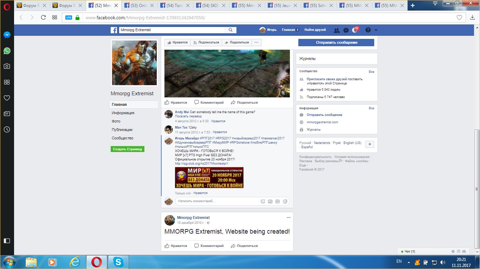Viewport: 480px width, 269px height.
Task: Open the Quick Help question mark icon
Action: coord(368,30)
